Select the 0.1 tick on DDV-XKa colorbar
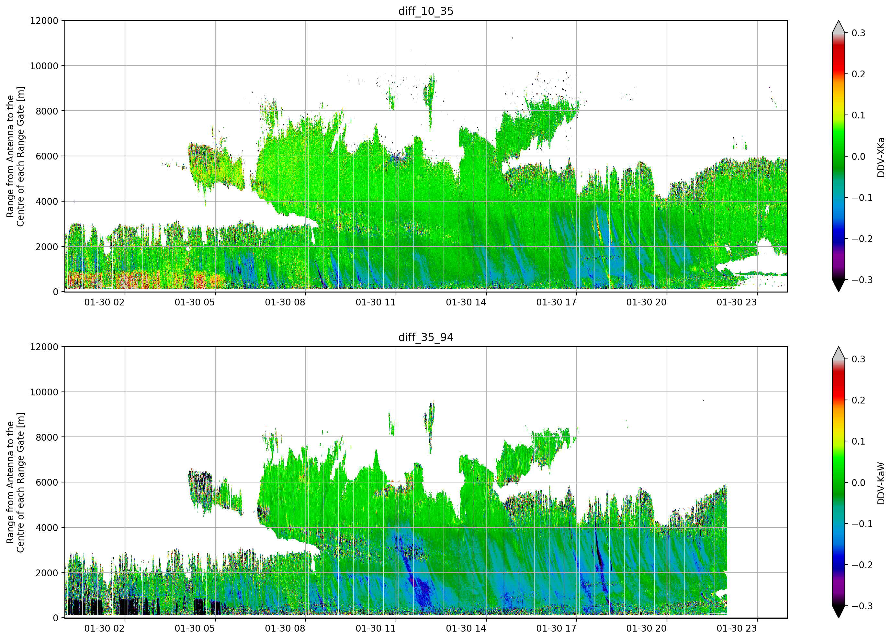The width and height of the screenshot is (892, 640). [859, 115]
